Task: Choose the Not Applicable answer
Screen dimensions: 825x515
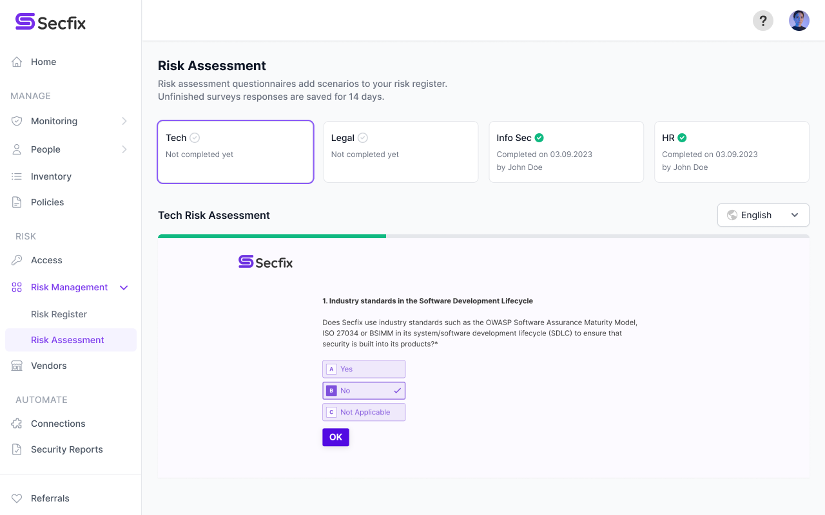Action: click(x=364, y=412)
